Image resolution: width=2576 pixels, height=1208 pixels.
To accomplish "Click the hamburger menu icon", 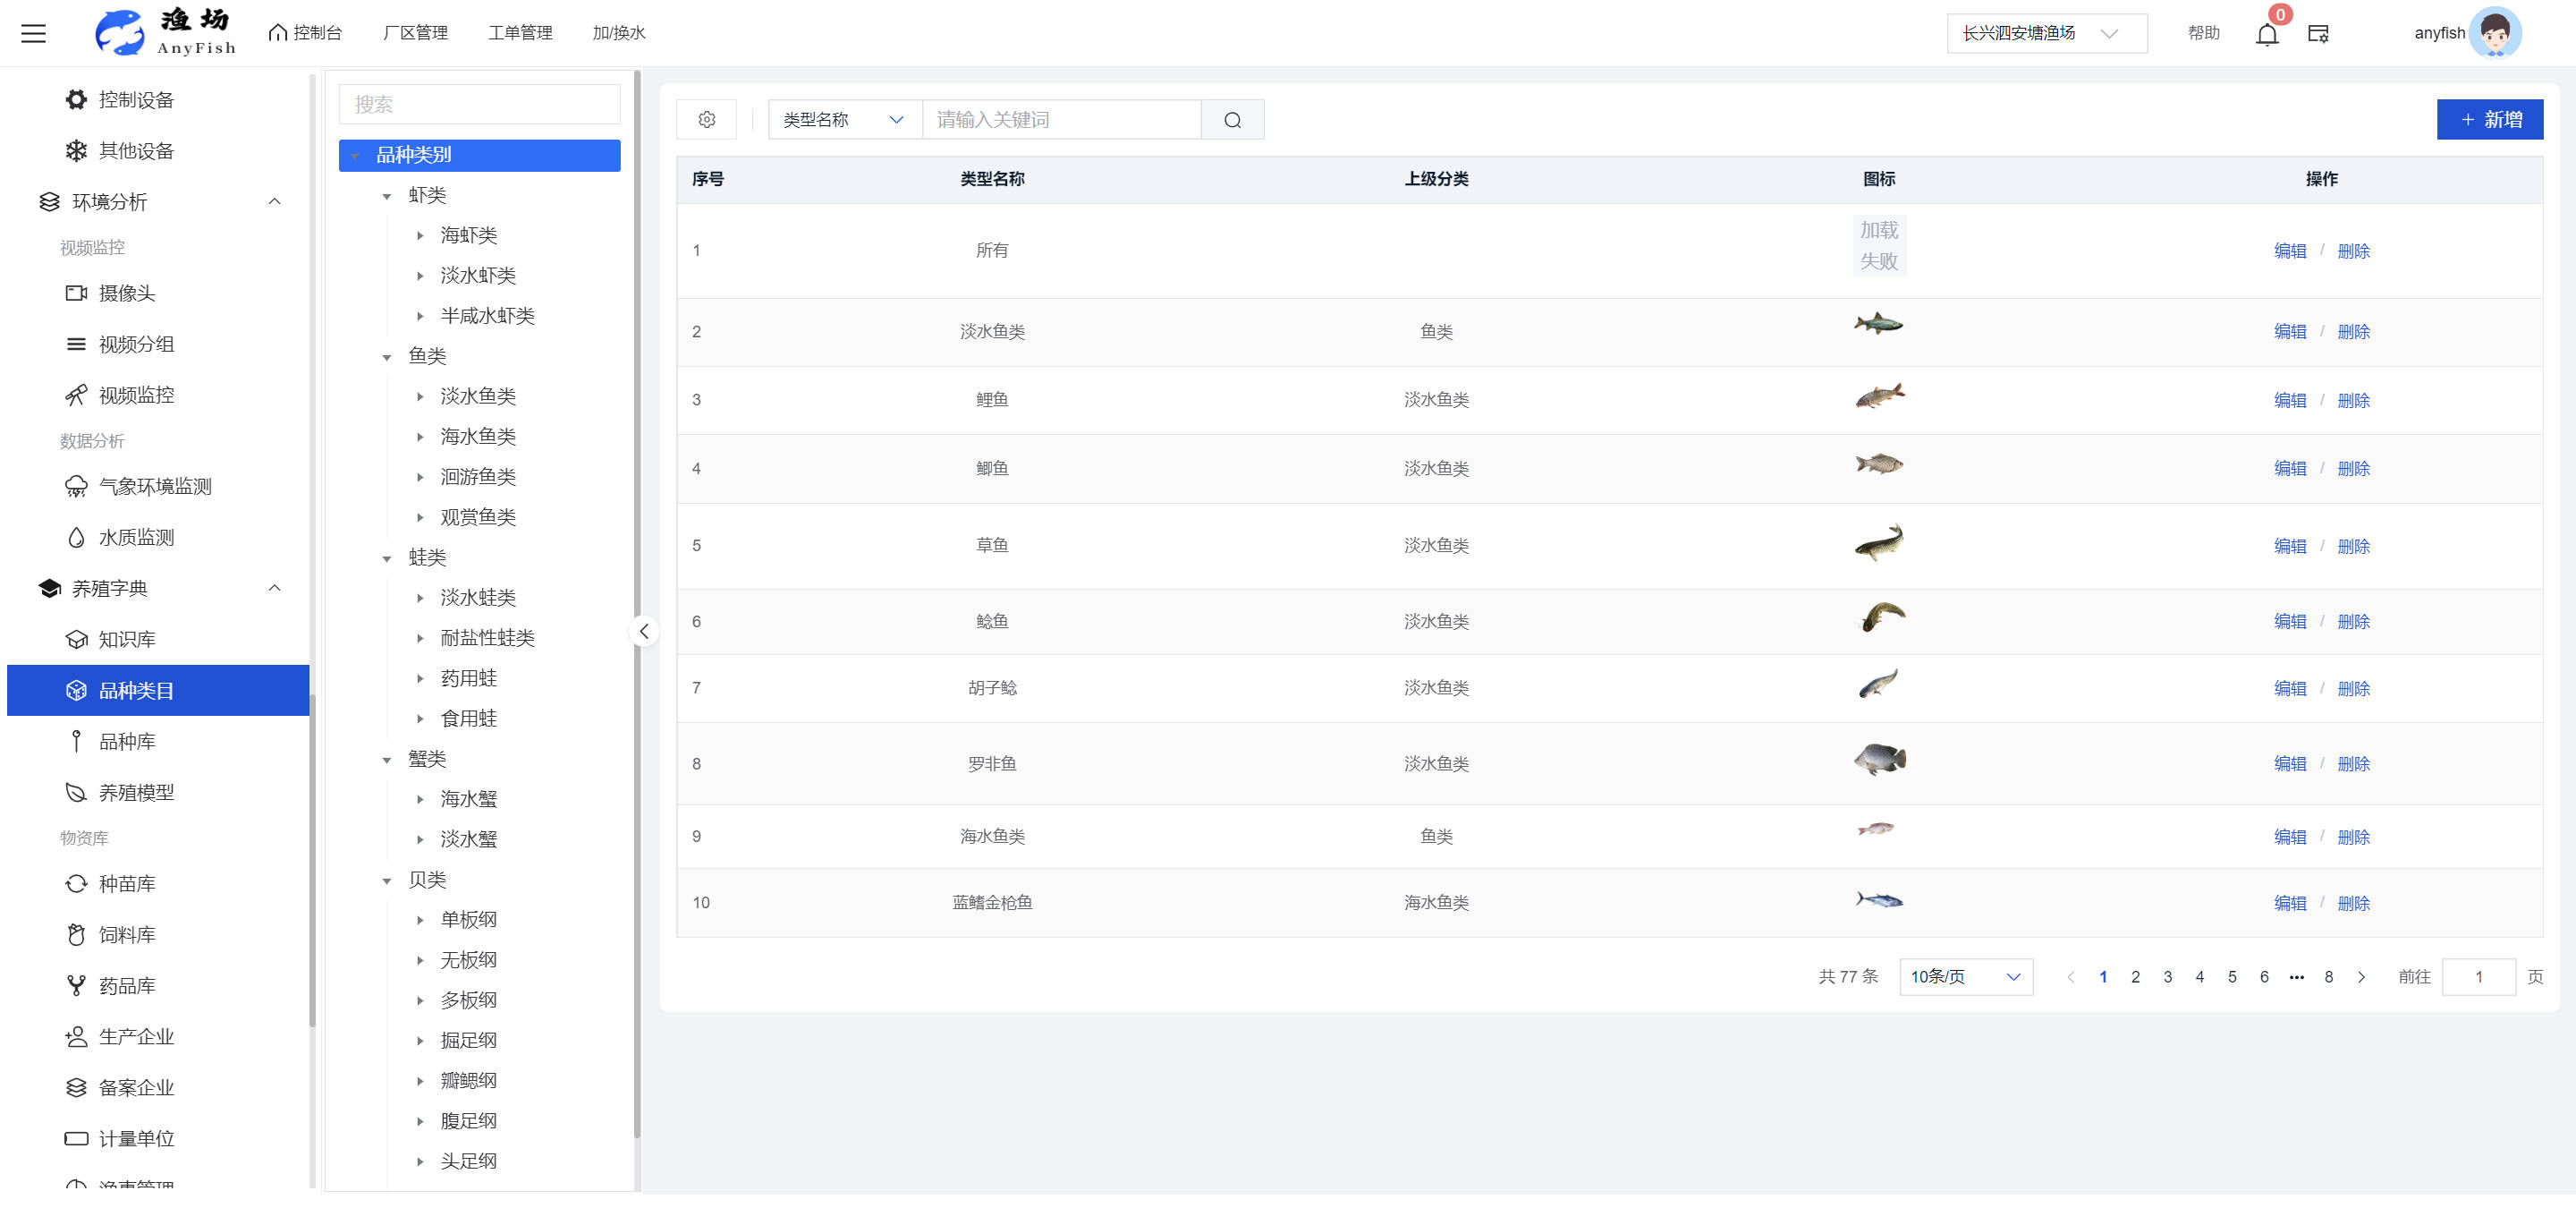I will point(33,33).
